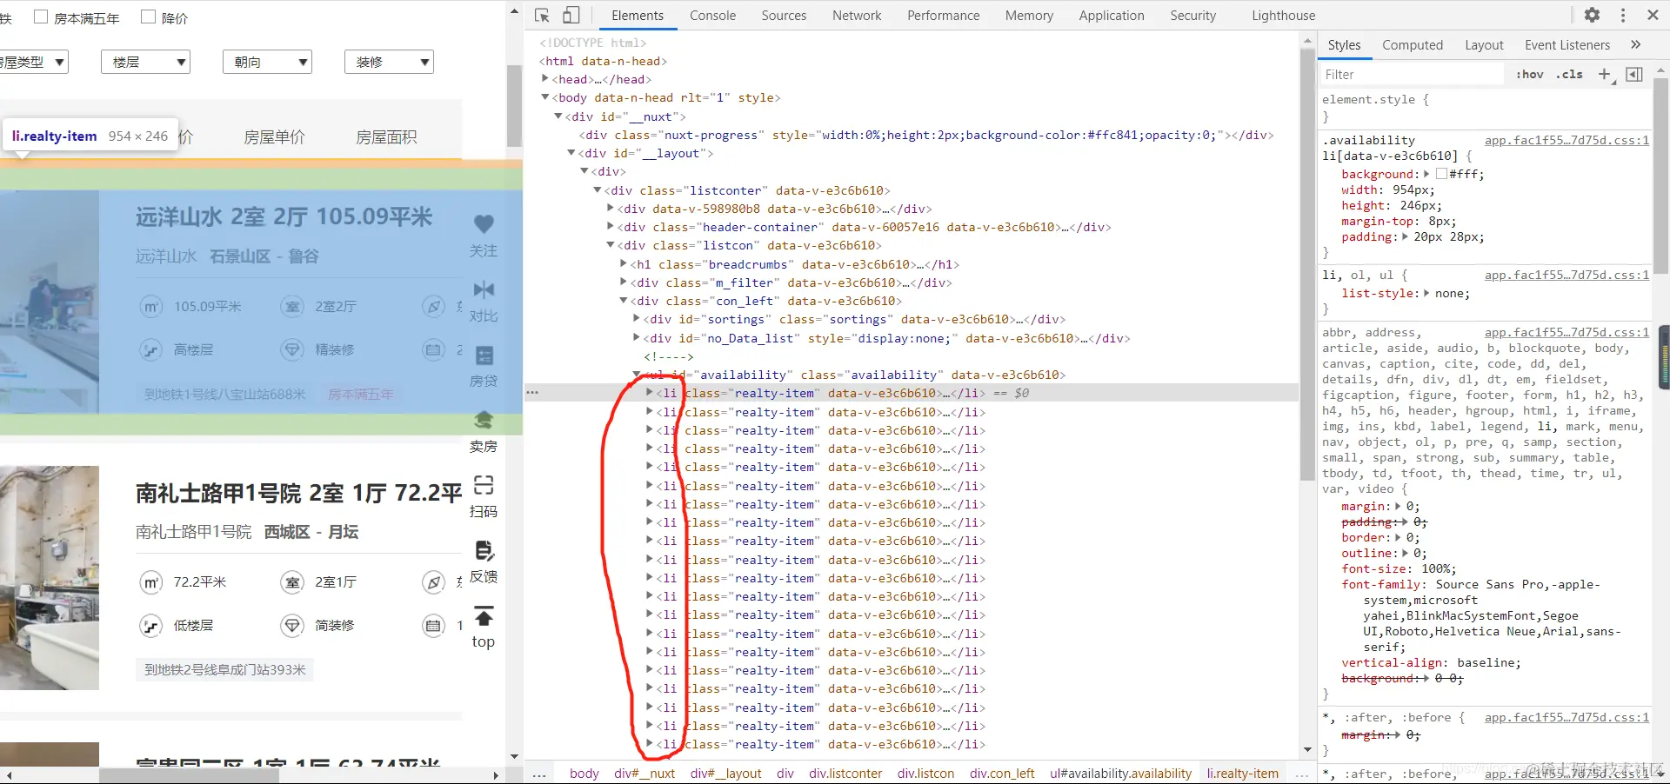This screenshot has height=784, width=1670.
Task: Click the top arrow icon
Action: [484, 616]
